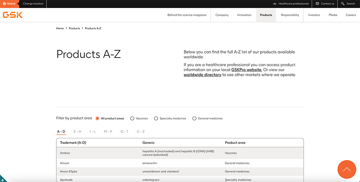360x182 pixels.
Task: Click the Search text in top bar
Action: 351,4
